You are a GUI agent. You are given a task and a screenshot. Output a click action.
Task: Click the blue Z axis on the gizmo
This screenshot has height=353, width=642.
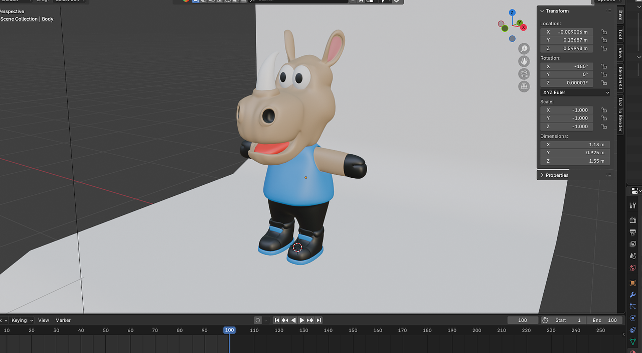[512, 13]
